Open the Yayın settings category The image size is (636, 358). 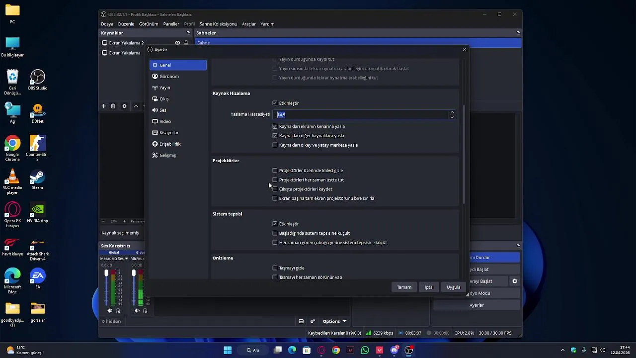coord(178,88)
